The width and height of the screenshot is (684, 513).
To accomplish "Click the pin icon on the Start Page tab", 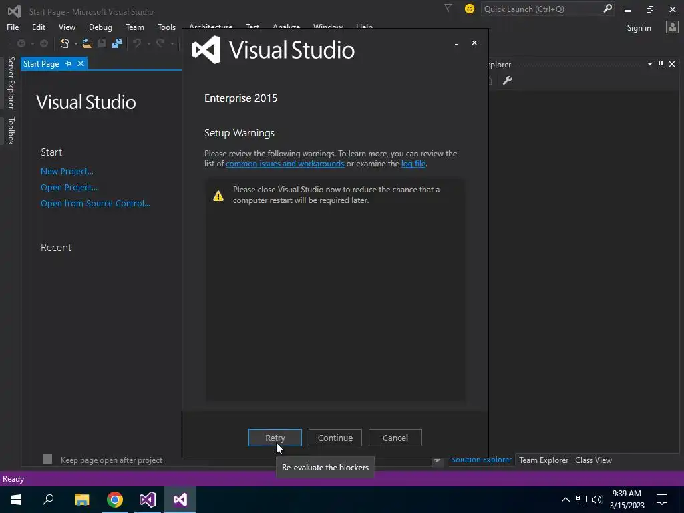I will pyautogui.click(x=69, y=64).
